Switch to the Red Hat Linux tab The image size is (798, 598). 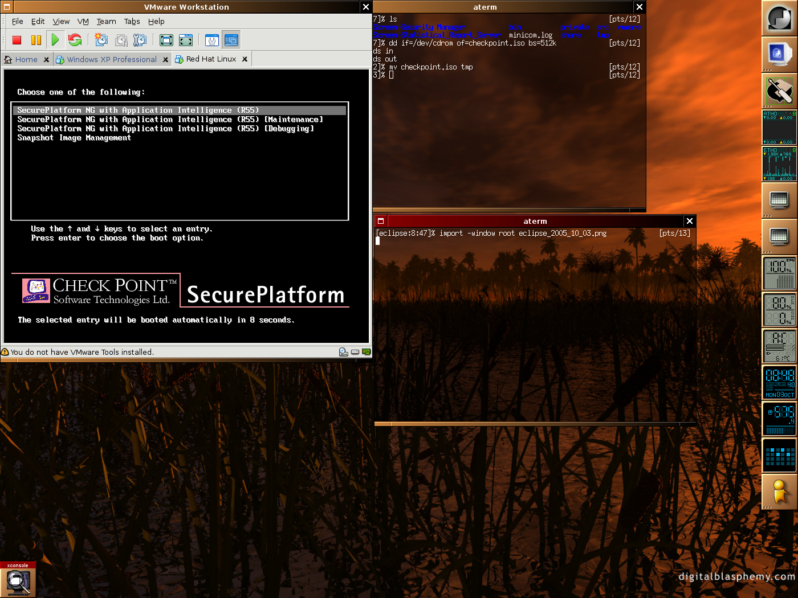tap(211, 59)
